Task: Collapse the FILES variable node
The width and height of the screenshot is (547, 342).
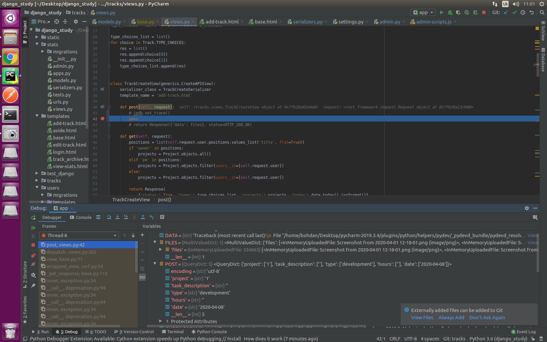Action: point(155,242)
